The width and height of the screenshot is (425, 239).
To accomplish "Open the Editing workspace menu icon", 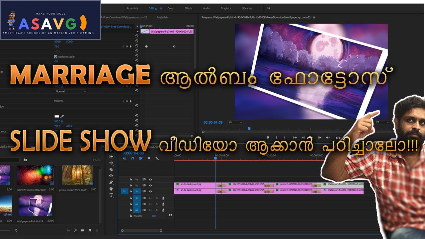I will point(161,8).
